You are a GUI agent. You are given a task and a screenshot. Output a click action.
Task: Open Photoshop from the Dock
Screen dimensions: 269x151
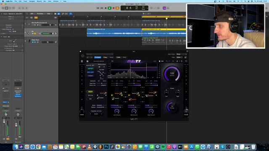(x=106, y=147)
